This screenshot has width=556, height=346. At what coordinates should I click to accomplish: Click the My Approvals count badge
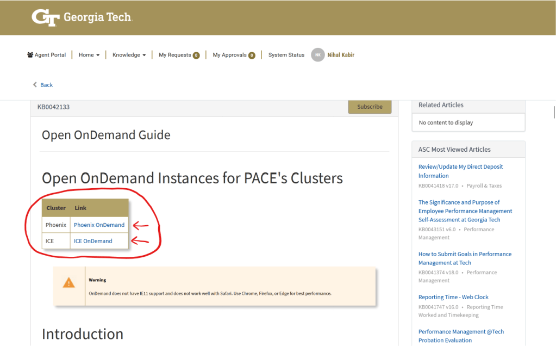point(252,55)
